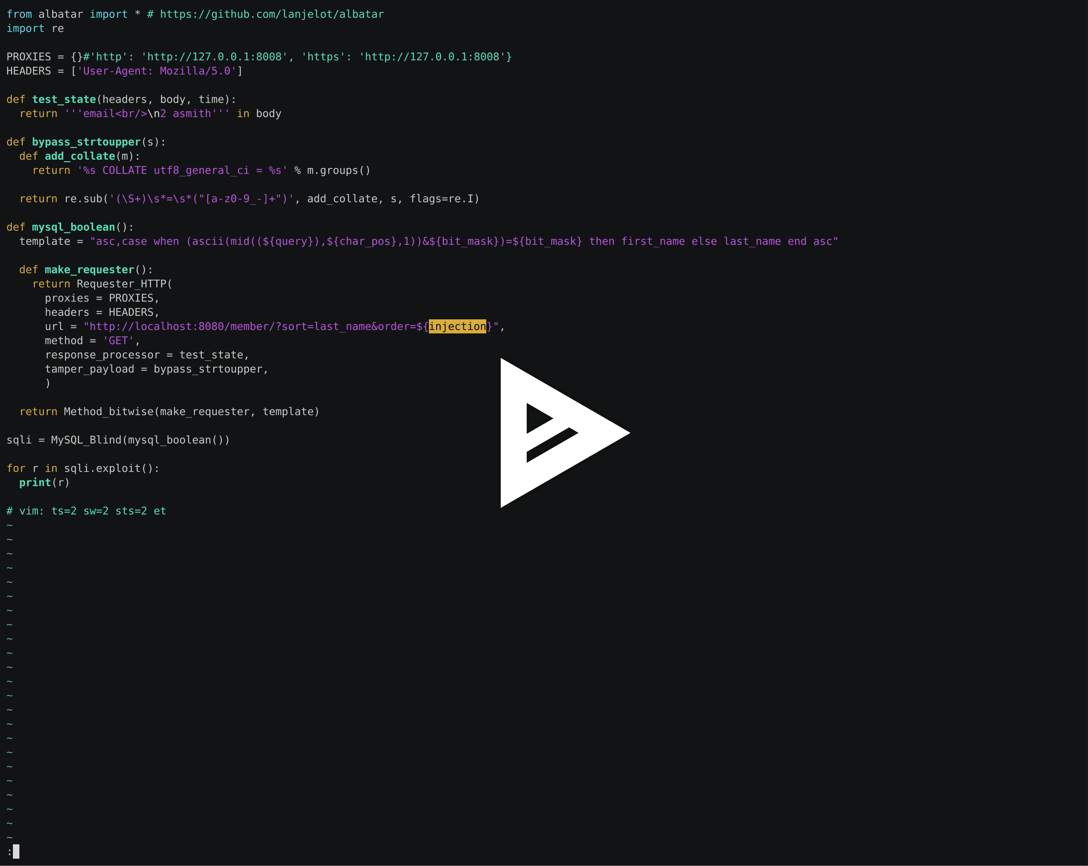Click the template string starting "asc,case when"
This screenshot has width=1088, height=866.
464,241
